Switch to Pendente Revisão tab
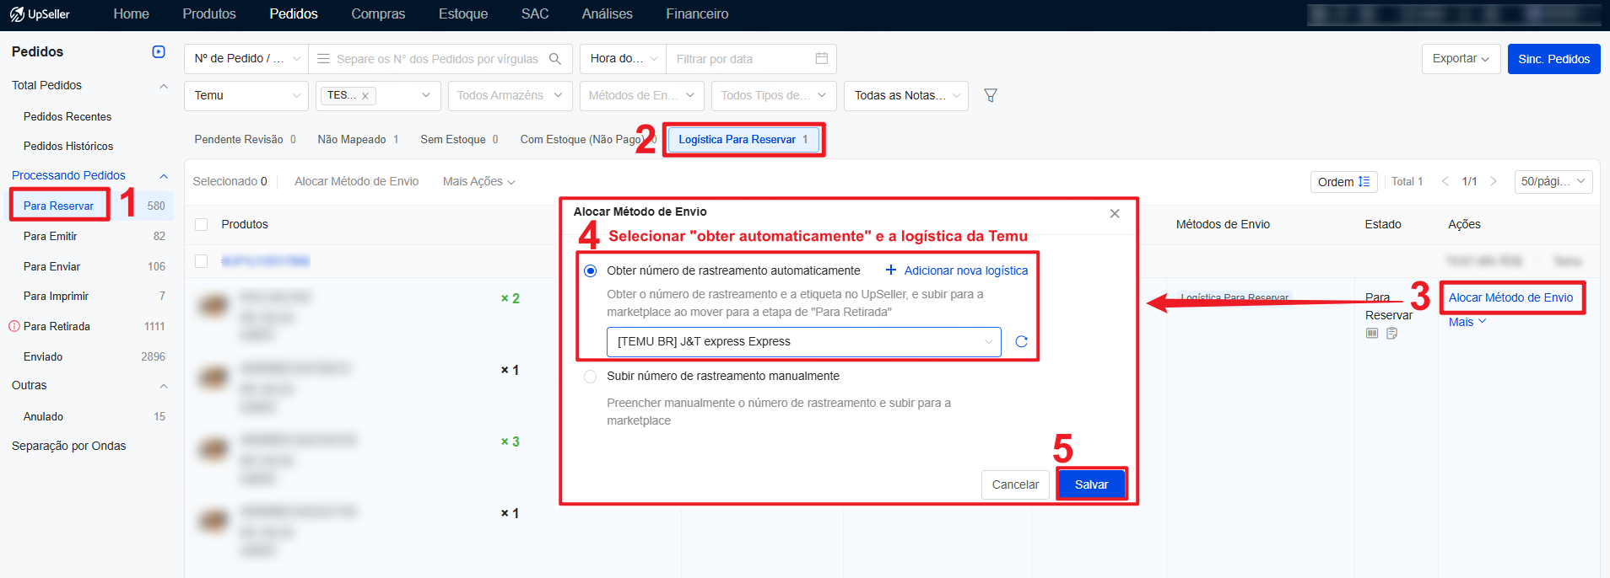 point(245,140)
